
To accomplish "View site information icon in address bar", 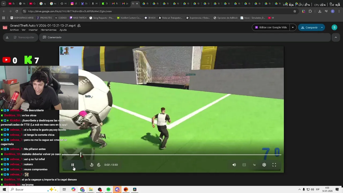I will (x=24, y=11).
